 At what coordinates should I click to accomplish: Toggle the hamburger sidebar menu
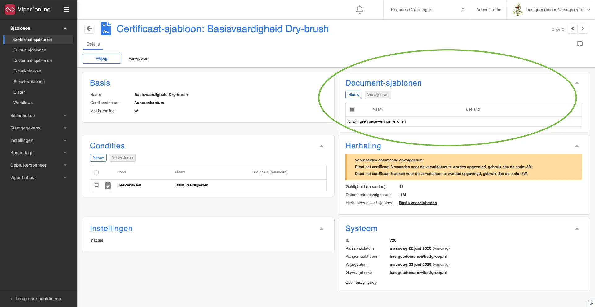point(66,10)
